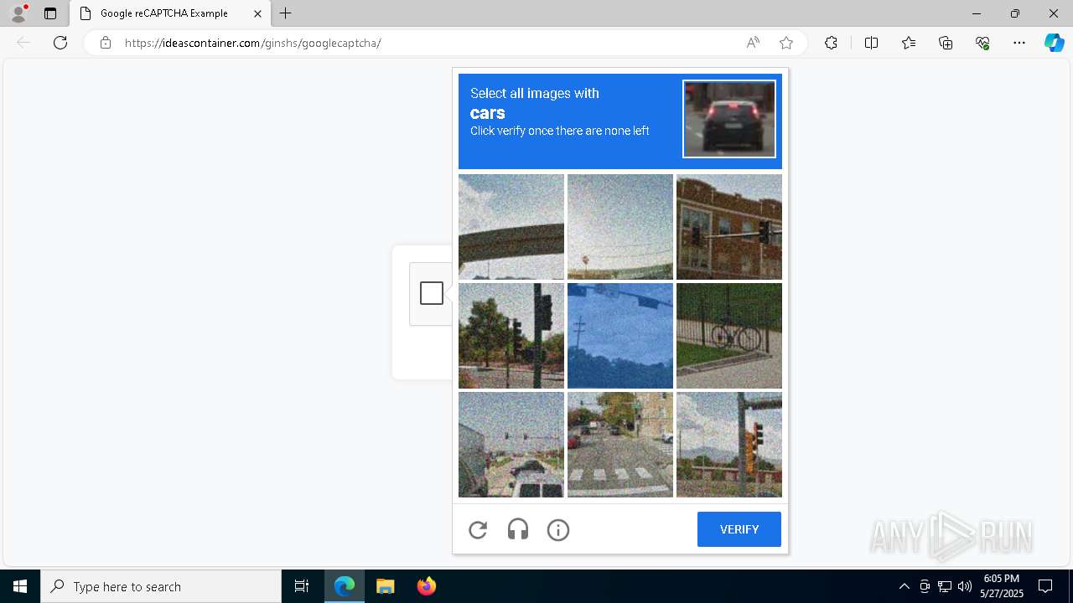
Task: Open volume control in tray
Action: tap(965, 586)
